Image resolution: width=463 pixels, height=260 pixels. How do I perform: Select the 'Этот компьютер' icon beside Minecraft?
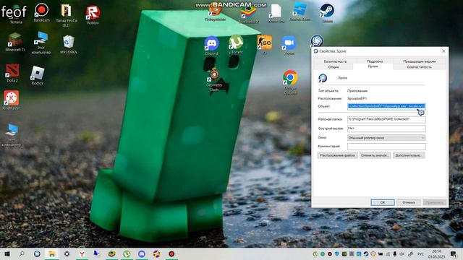41,43
